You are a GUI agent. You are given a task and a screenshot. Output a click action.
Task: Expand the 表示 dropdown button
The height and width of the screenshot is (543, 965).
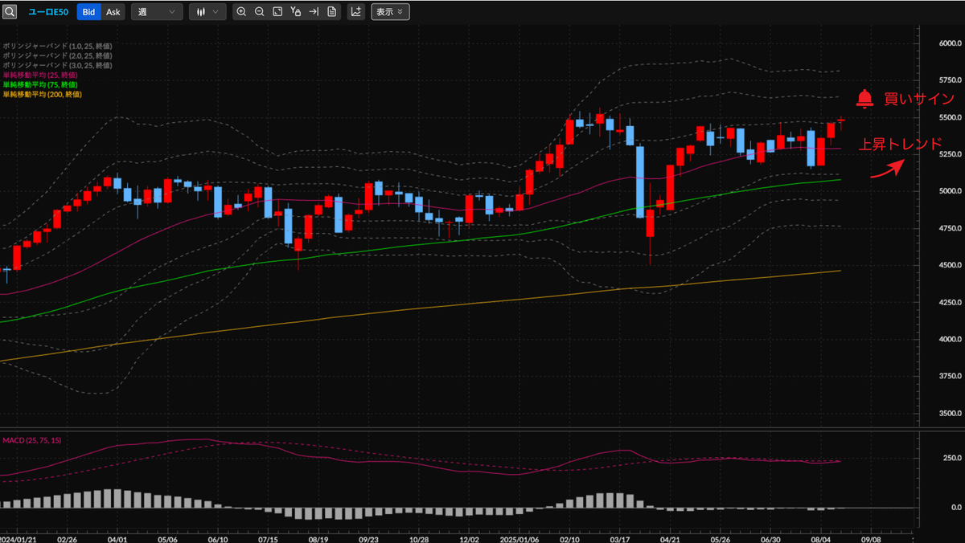pyautogui.click(x=390, y=12)
